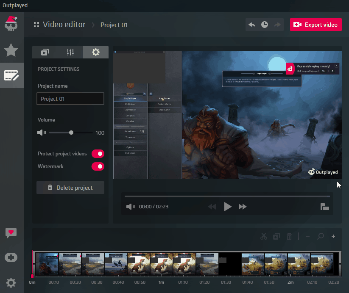Open the feedback heart chat icon
The image size is (349, 293).
click(11, 233)
